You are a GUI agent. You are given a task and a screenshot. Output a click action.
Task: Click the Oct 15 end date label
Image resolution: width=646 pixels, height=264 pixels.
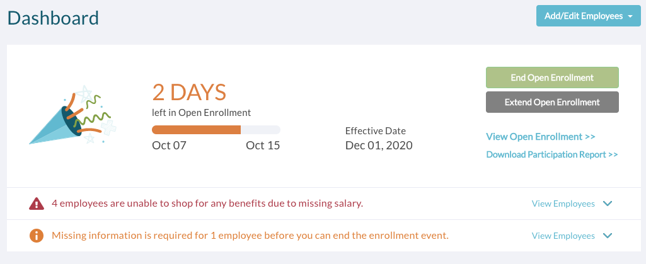pos(263,146)
